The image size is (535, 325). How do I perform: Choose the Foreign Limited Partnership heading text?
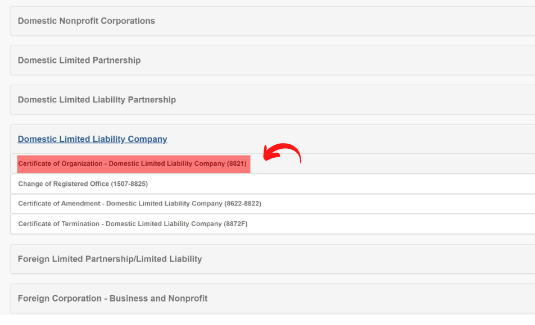[x=110, y=259]
